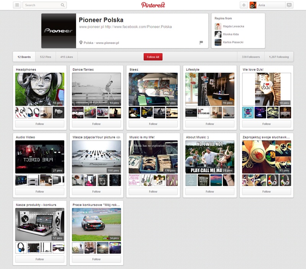Open Magda Lewacka's profile
This screenshot has width=306, height=269.
point(233,26)
